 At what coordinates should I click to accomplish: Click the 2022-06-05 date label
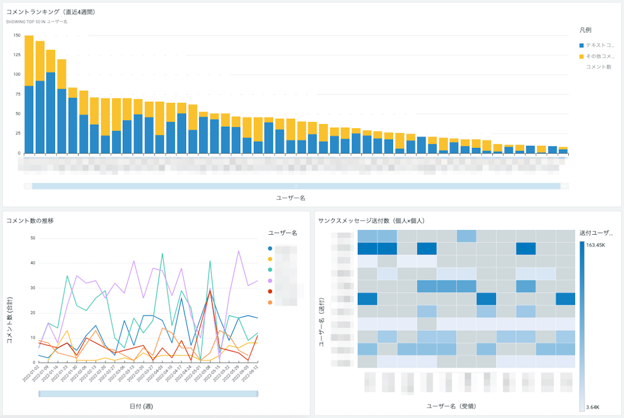tap(241, 373)
